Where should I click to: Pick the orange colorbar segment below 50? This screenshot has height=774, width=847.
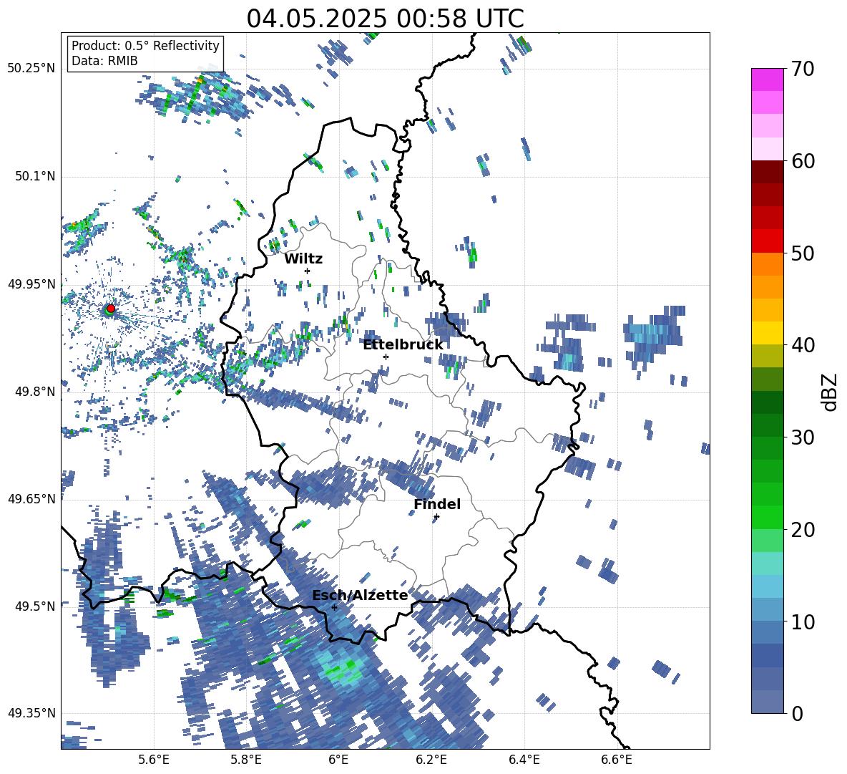click(x=767, y=264)
